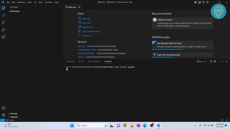Maximize the panel with the chevron up
The width and height of the screenshot is (230, 129).
tap(223, 61)
